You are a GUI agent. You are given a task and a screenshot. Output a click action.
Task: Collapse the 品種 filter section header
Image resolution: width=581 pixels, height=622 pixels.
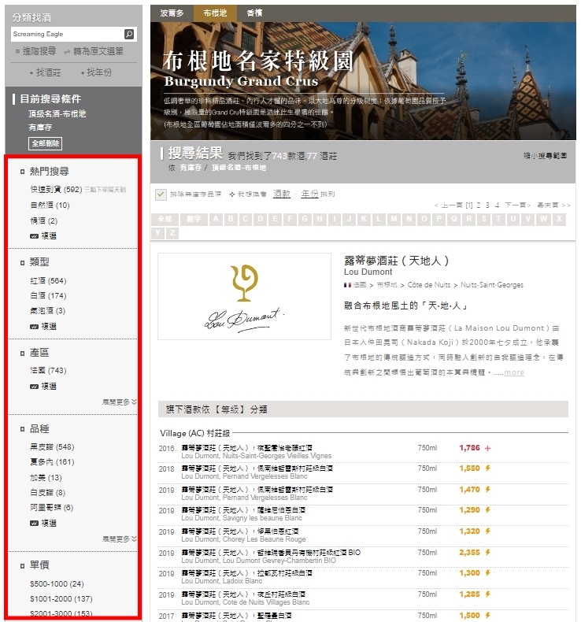tap(22, 429)
